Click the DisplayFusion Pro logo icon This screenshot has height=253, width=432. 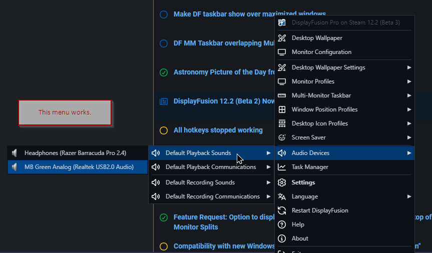[x=282, y=22]
